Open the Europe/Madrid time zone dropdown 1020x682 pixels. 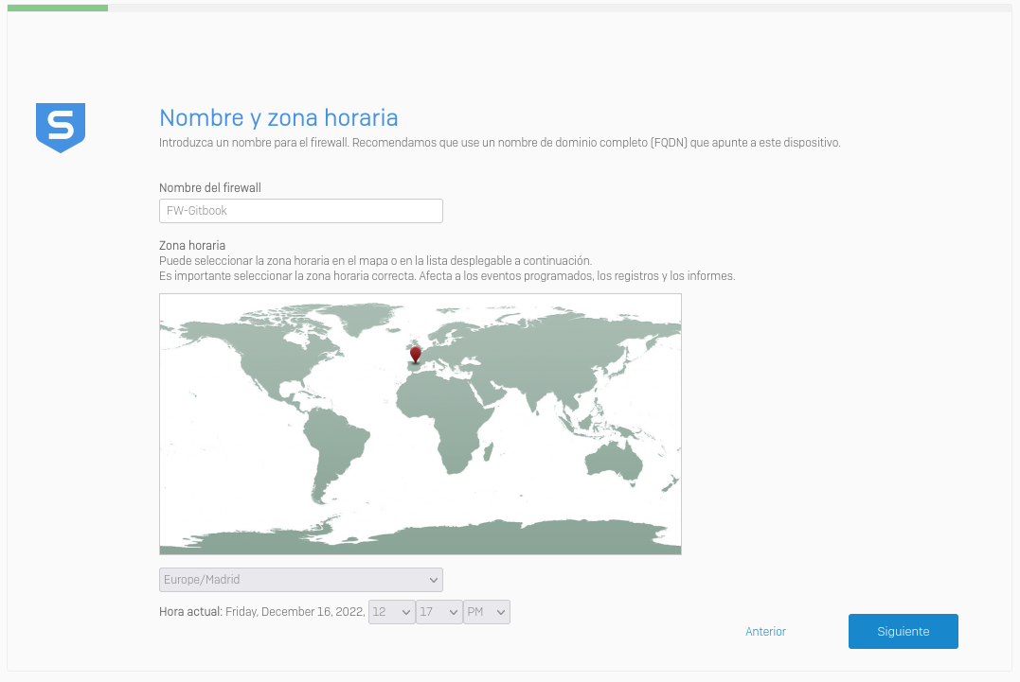[x=300, y=580]
